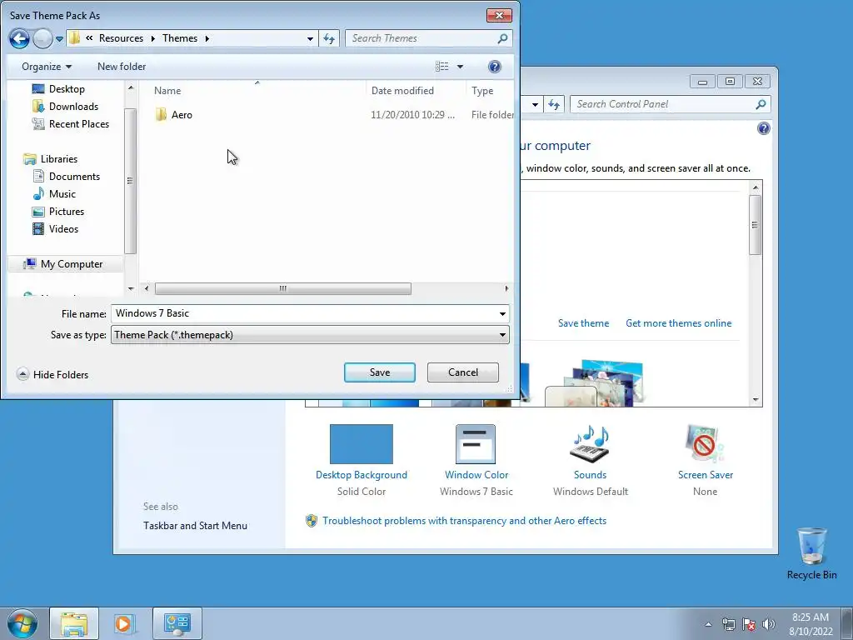Image resolution: width=853 pixels, height=640 pixels.
Task: Create a New folder
Action: pyautogui.click(x=122, y=67)
